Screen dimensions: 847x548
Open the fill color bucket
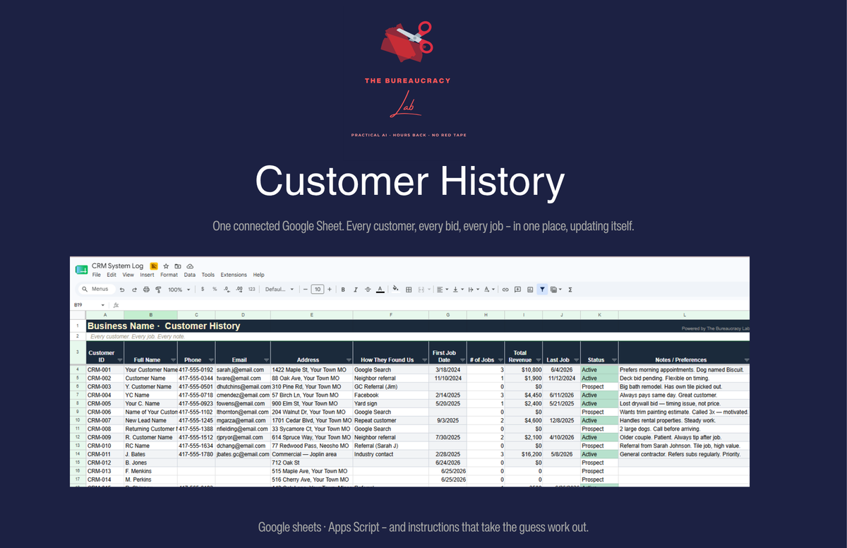pyautogui.click(x=395, y=289)
